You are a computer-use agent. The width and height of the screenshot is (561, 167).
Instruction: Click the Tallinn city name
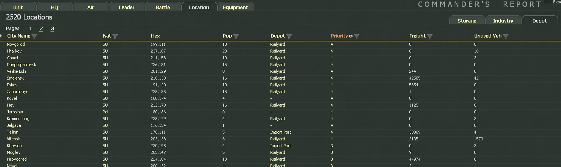click(12, 132)
